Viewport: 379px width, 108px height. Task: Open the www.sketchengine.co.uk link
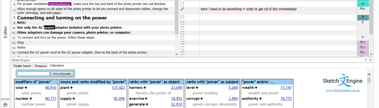pyautogui.click(x=343, y=90)
